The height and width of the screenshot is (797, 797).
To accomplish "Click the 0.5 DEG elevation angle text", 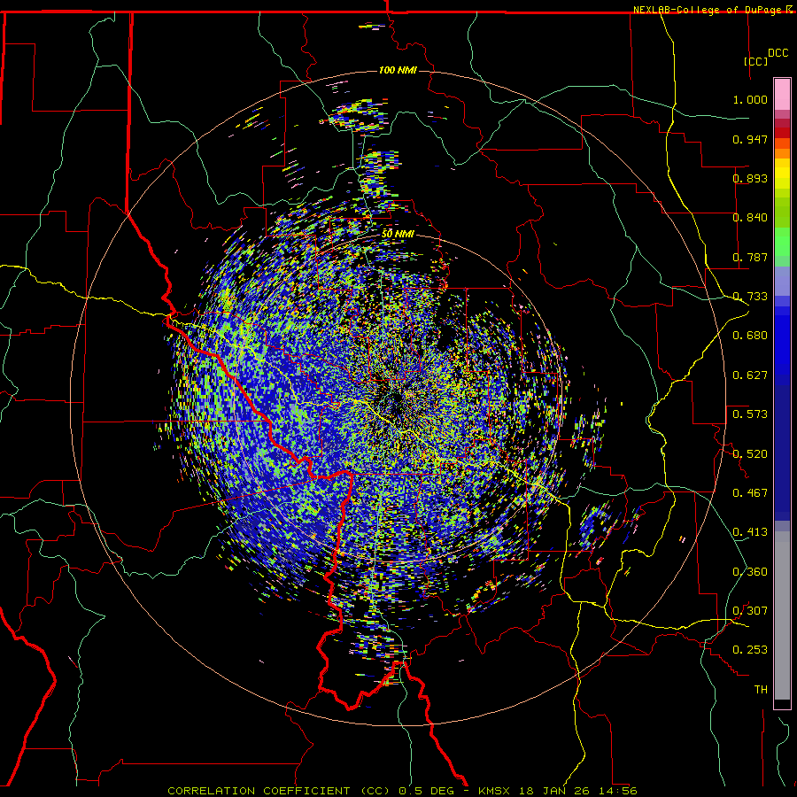I will [427, 791].
